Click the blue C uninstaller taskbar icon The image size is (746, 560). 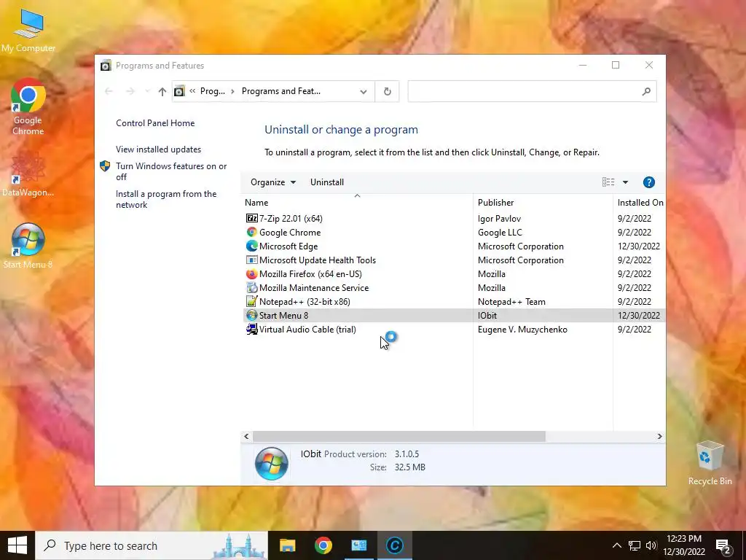(x=394, y=545)
